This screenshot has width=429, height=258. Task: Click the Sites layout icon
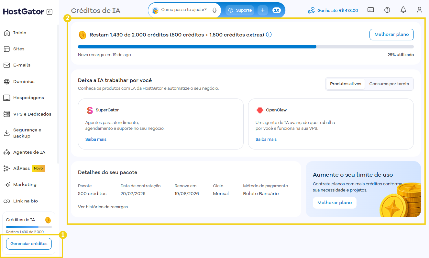click(x=7, y=49)
